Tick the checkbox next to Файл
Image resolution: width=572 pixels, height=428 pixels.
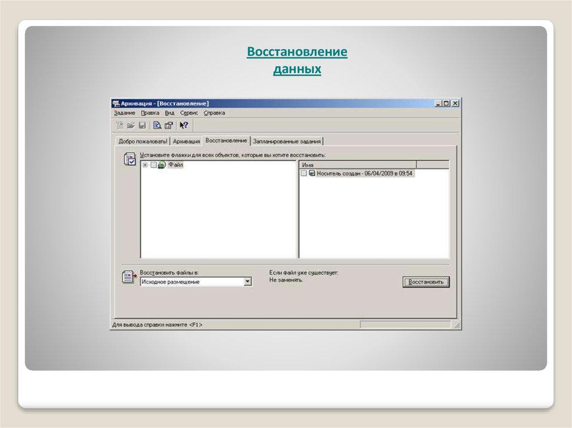(154, 165)
